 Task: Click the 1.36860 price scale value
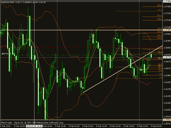[x=167, y=48]
